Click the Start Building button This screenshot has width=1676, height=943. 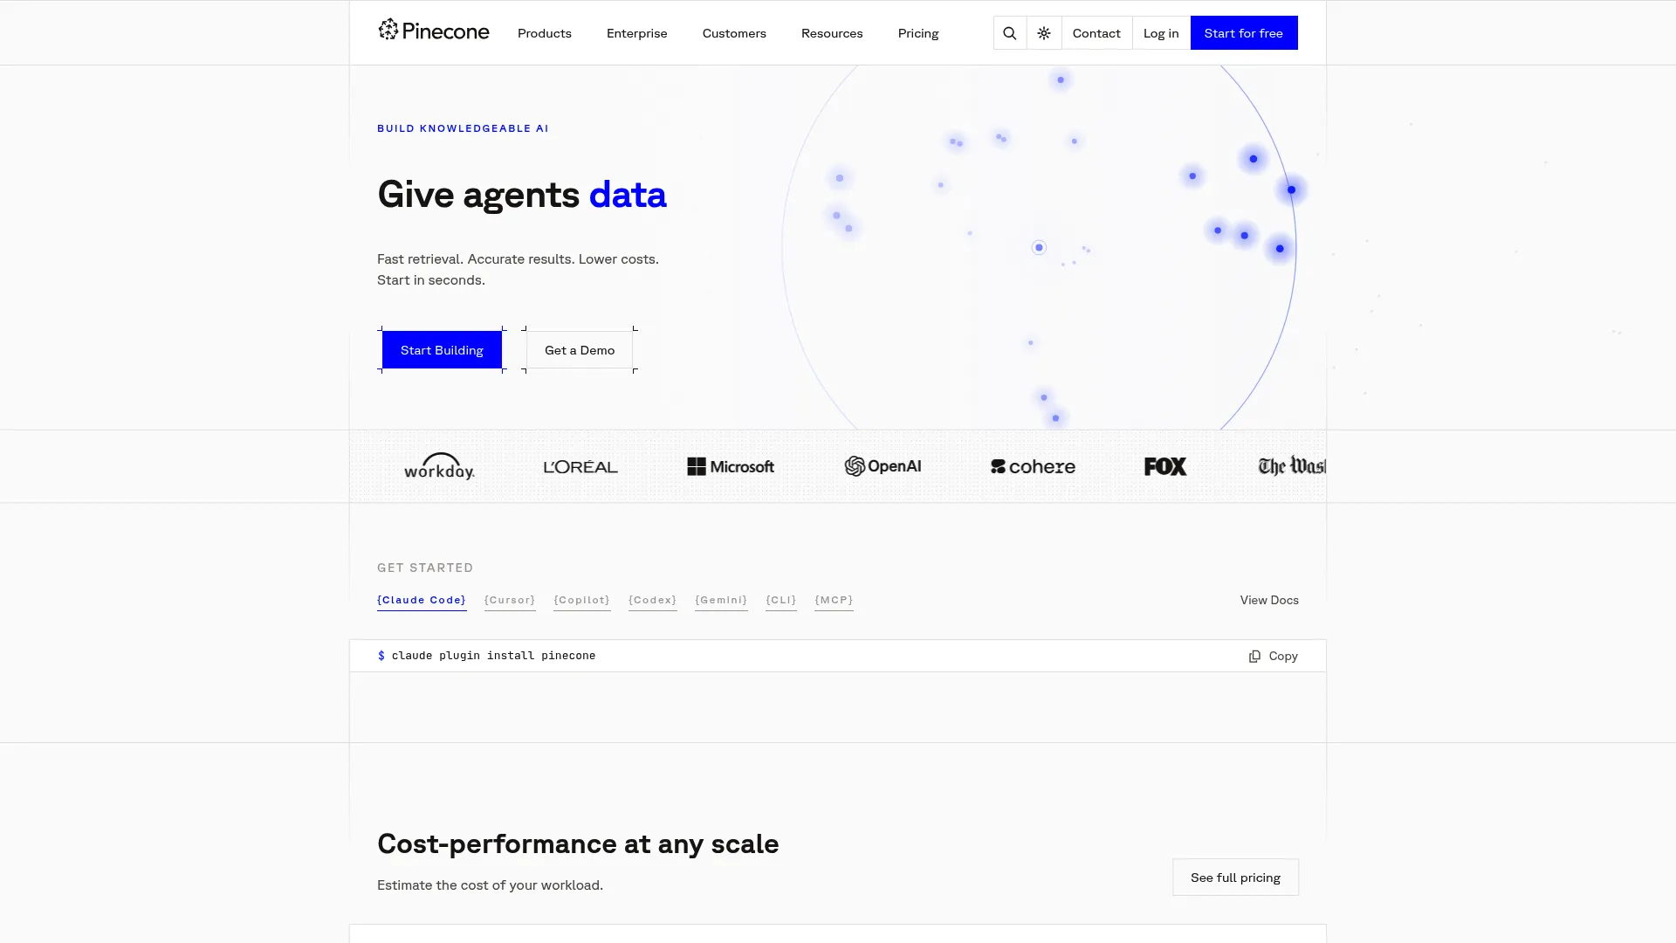click(442, 350)
